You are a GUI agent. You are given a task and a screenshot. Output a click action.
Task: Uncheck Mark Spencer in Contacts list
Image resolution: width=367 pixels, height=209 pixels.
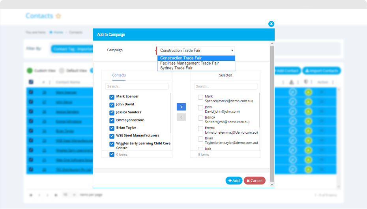pos(112,97)
